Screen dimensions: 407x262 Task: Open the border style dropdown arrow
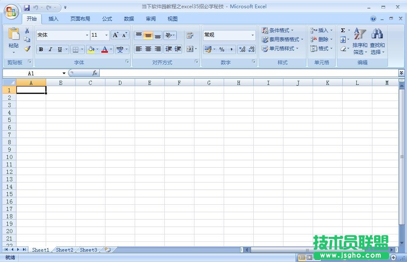81,49
